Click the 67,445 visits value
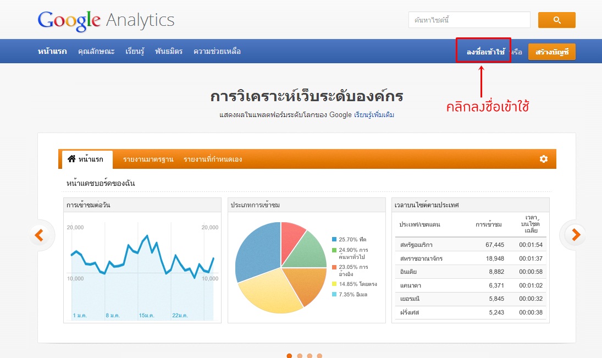 pos(494,245)
